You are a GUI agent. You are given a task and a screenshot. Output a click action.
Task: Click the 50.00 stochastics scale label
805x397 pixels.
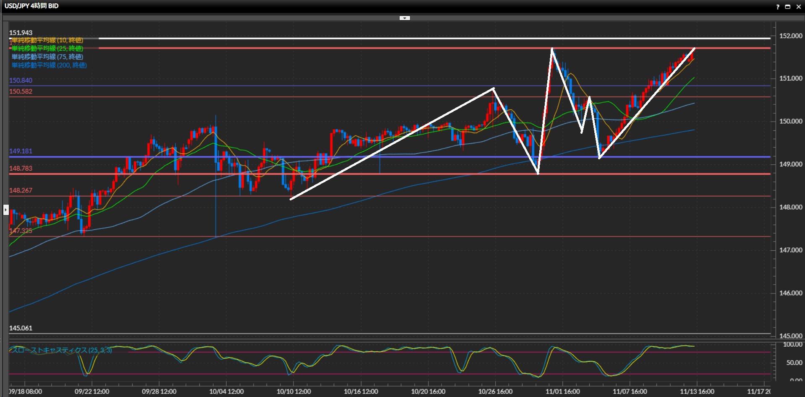(x=794, y=363)
